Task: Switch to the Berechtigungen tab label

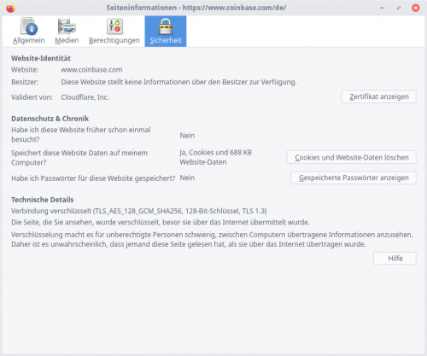Action: coord(114,40)
